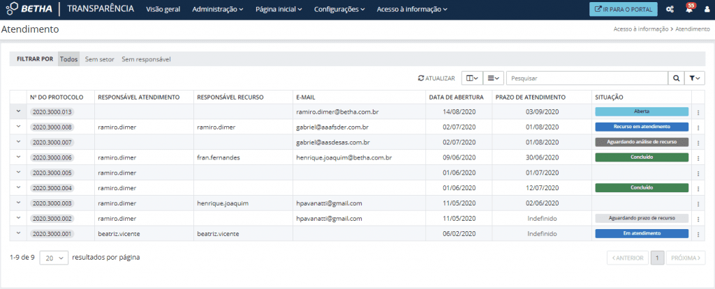Filter by Sem responsável
This screenshot has height=289, width=715.
click(146, 59)
